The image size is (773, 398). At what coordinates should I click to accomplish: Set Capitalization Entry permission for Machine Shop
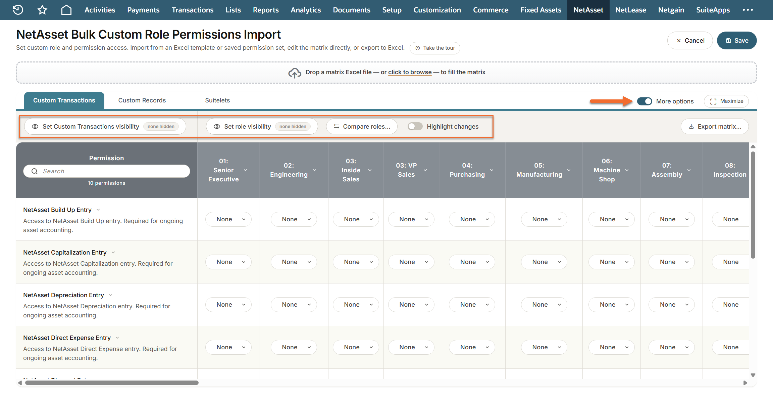612,262
